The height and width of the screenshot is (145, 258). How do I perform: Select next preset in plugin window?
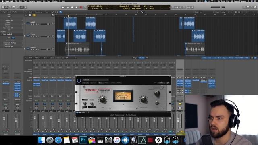pos(87,83)
